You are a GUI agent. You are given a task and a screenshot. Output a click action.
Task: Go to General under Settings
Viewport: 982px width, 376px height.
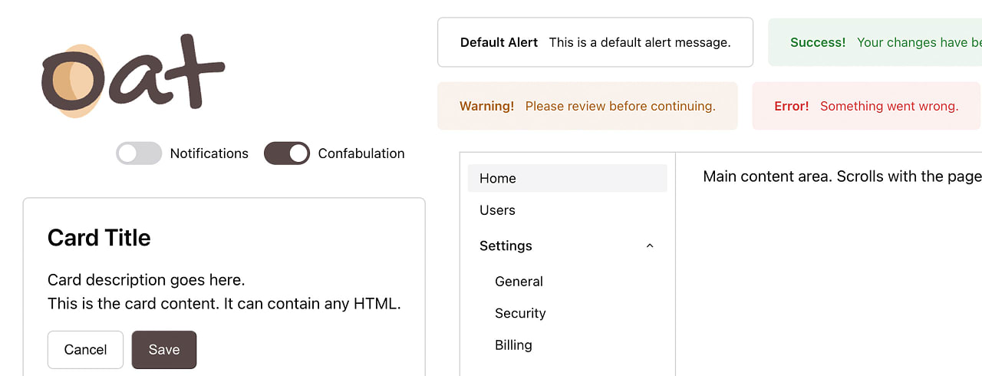tap(519, 282)
